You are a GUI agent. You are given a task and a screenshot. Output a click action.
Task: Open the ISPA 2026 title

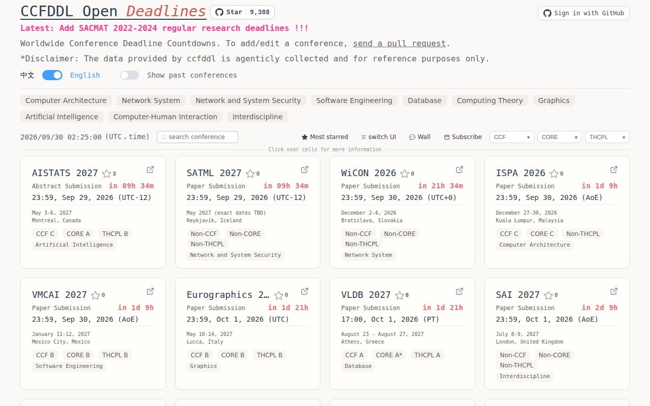pyautogui.click(x=521, y=173)
